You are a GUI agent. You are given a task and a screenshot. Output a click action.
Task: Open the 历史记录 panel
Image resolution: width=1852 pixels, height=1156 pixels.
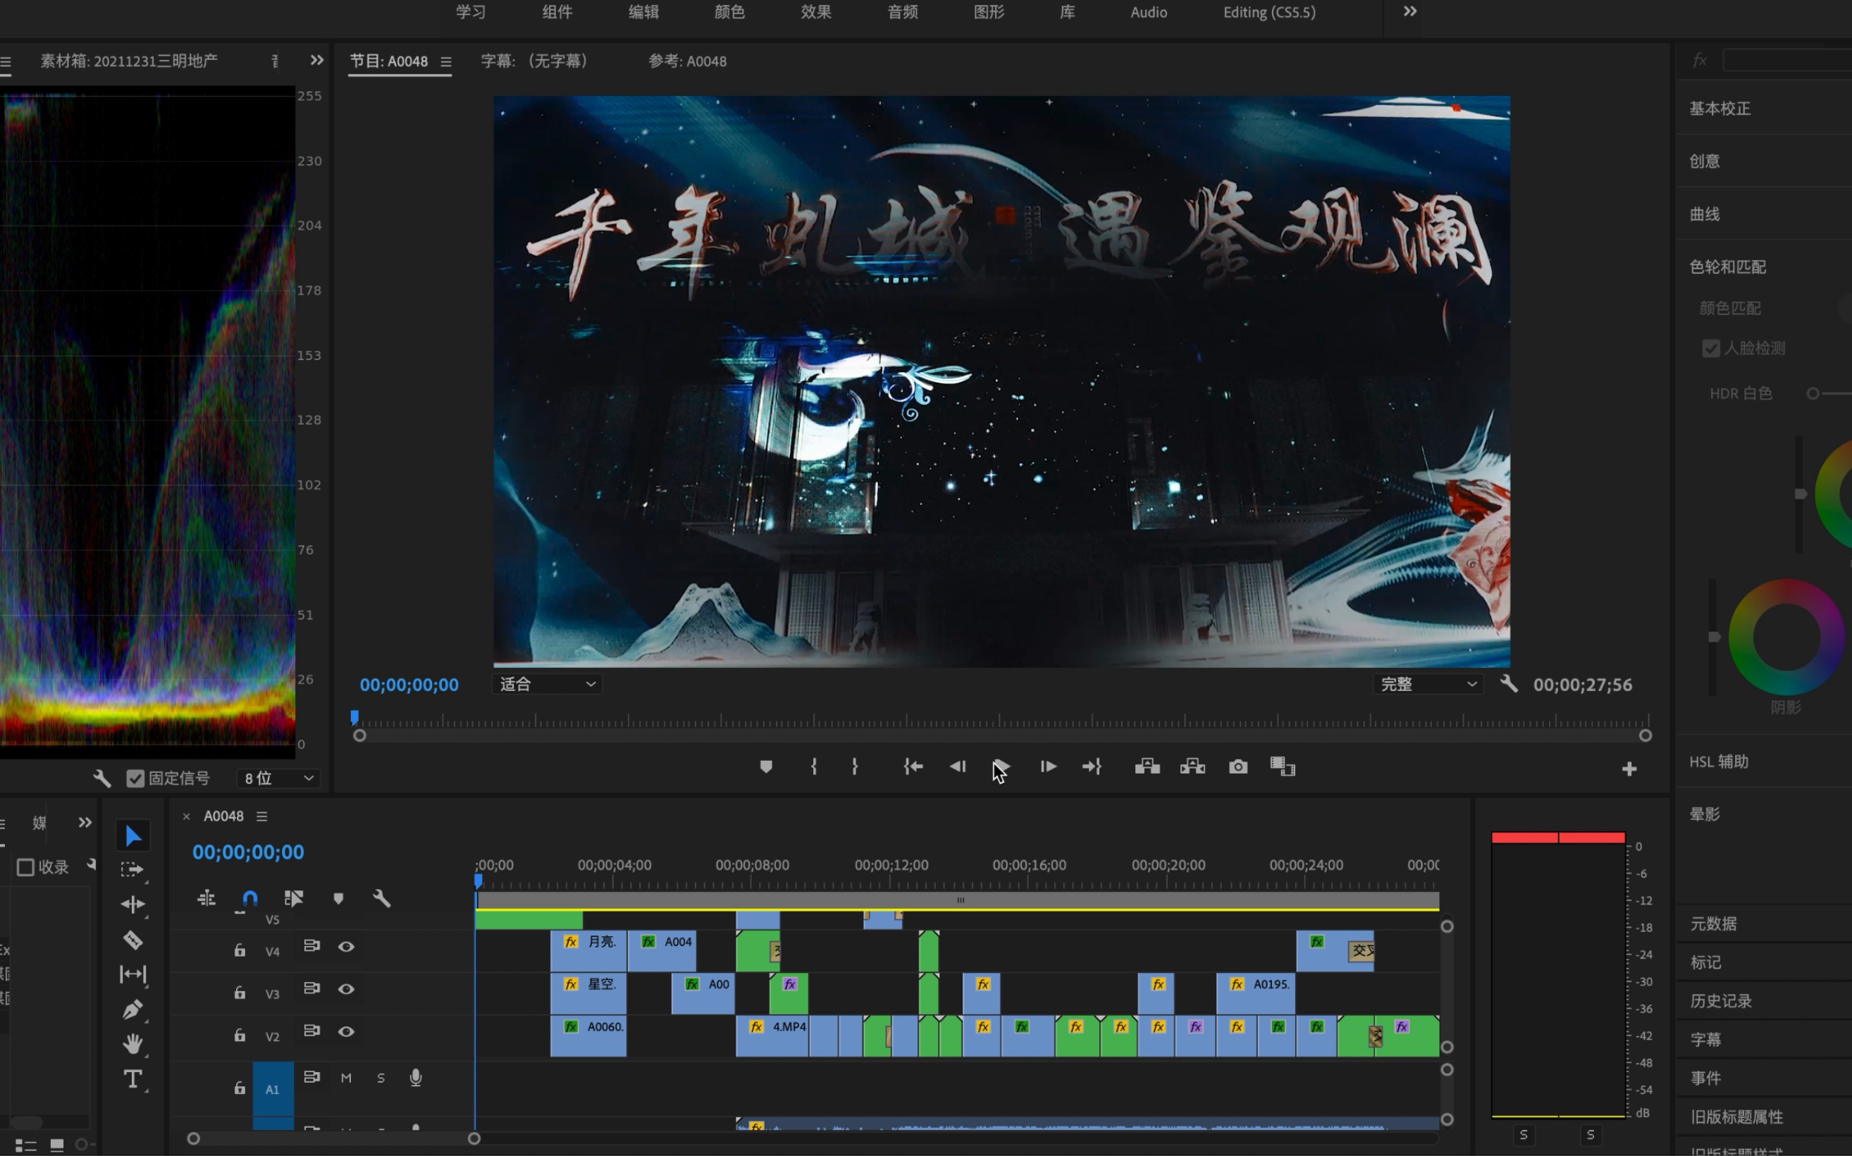[1721, 1001]
